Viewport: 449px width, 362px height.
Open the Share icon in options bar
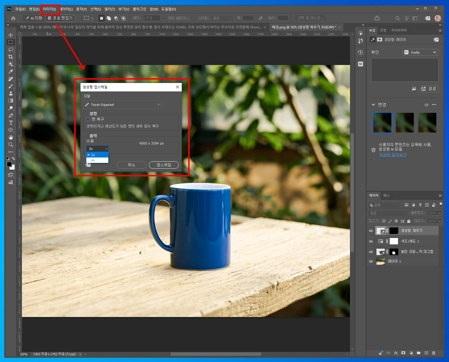tap(377, 18)
